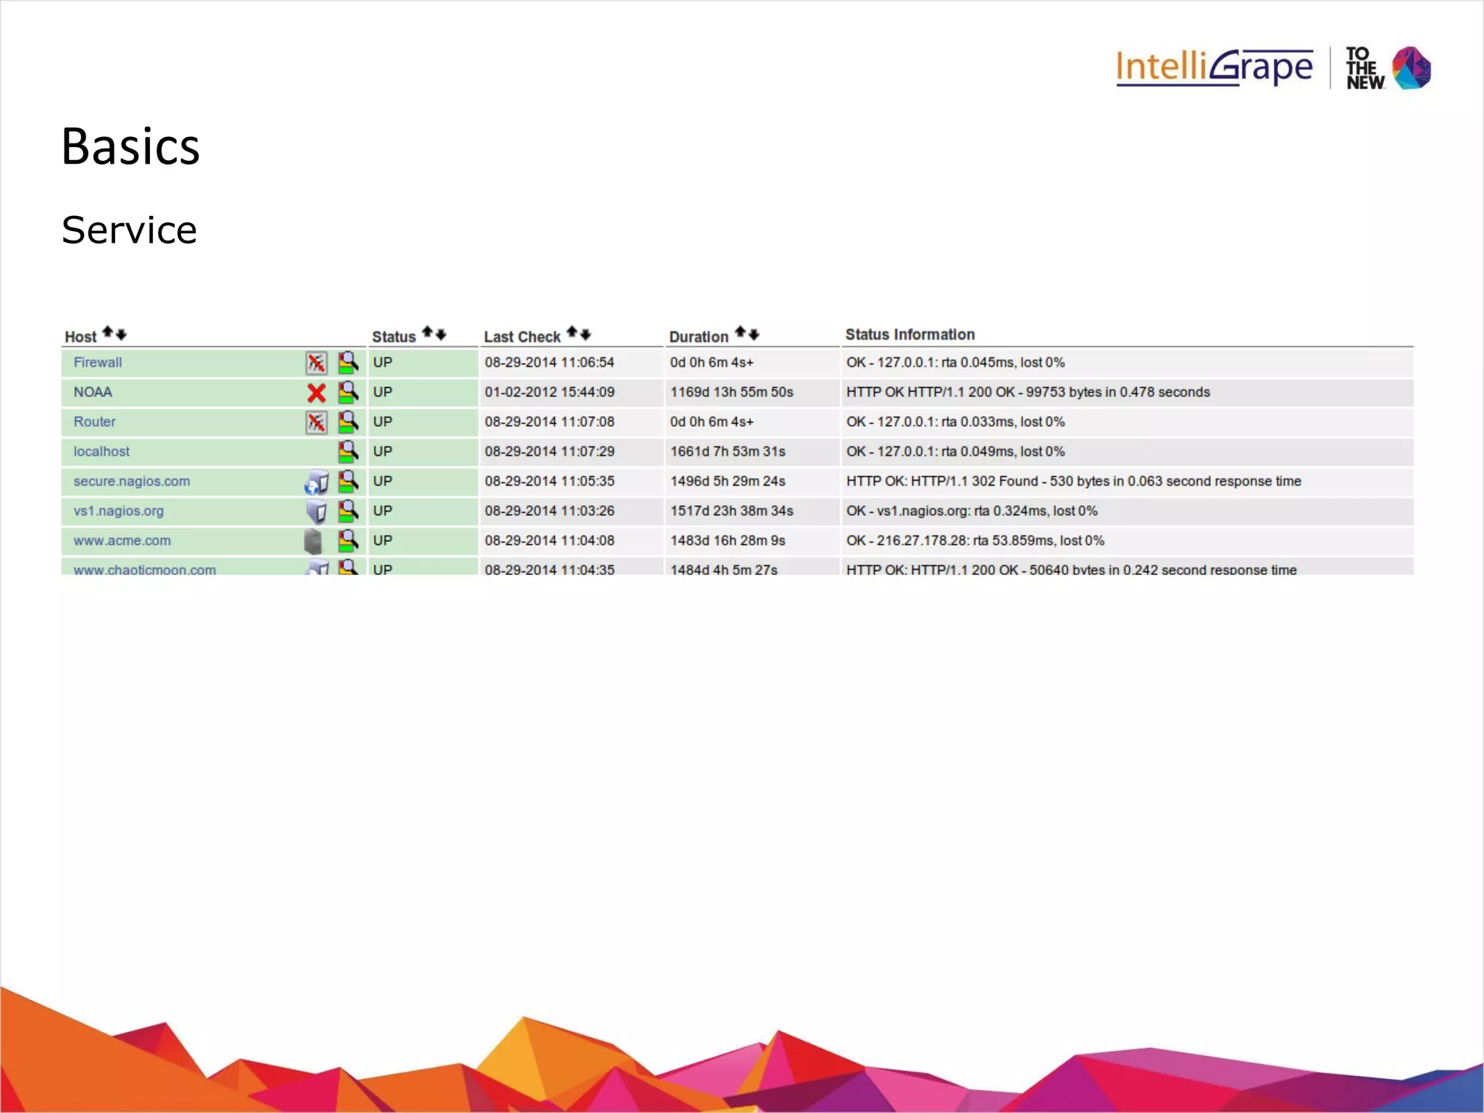Click Router's disabled notifications icon
The width and height of the screenshot is (1484, 1113).
click(x=317, y=422)
